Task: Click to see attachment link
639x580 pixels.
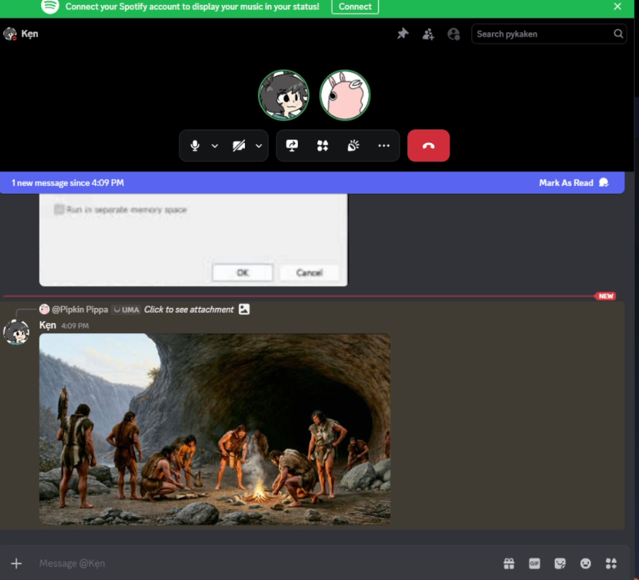Action: [x=189, y=309]
